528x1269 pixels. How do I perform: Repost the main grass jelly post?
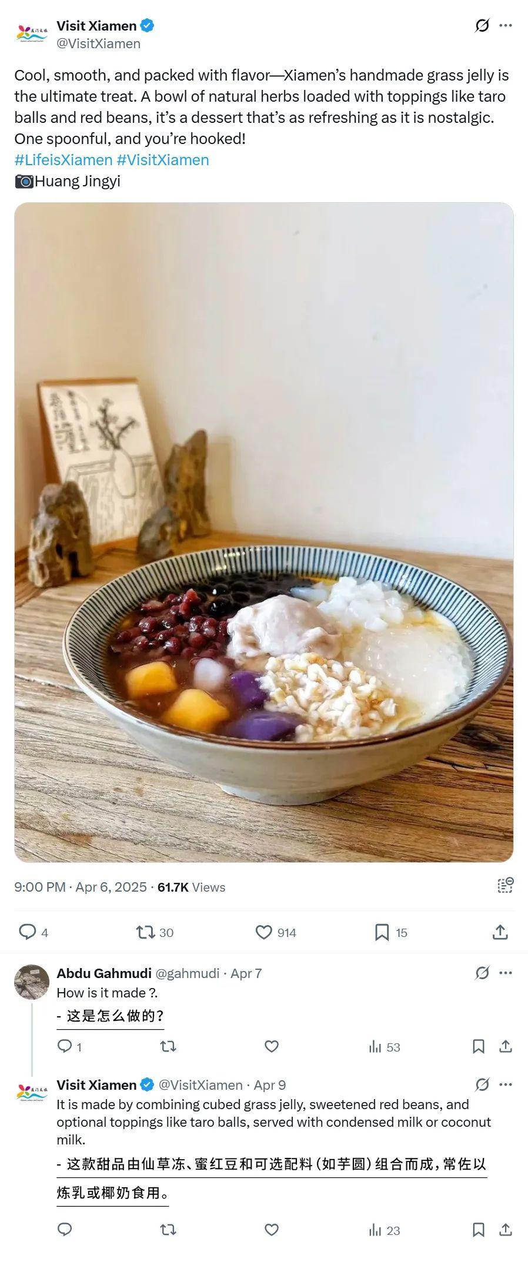146,932
